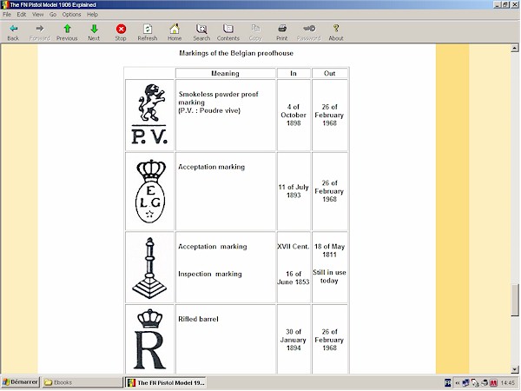521x391 pixels.
Task: Click the Password key icon
Action: pos(309,29)
